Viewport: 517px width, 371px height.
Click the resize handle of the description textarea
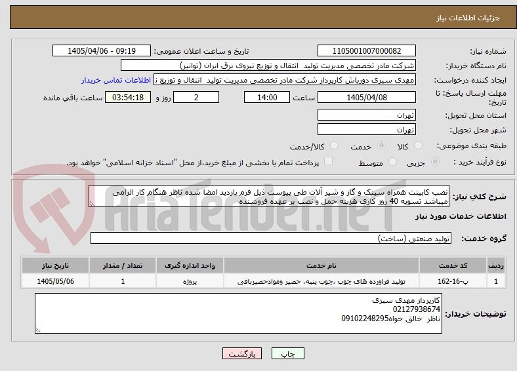(92, 204)
